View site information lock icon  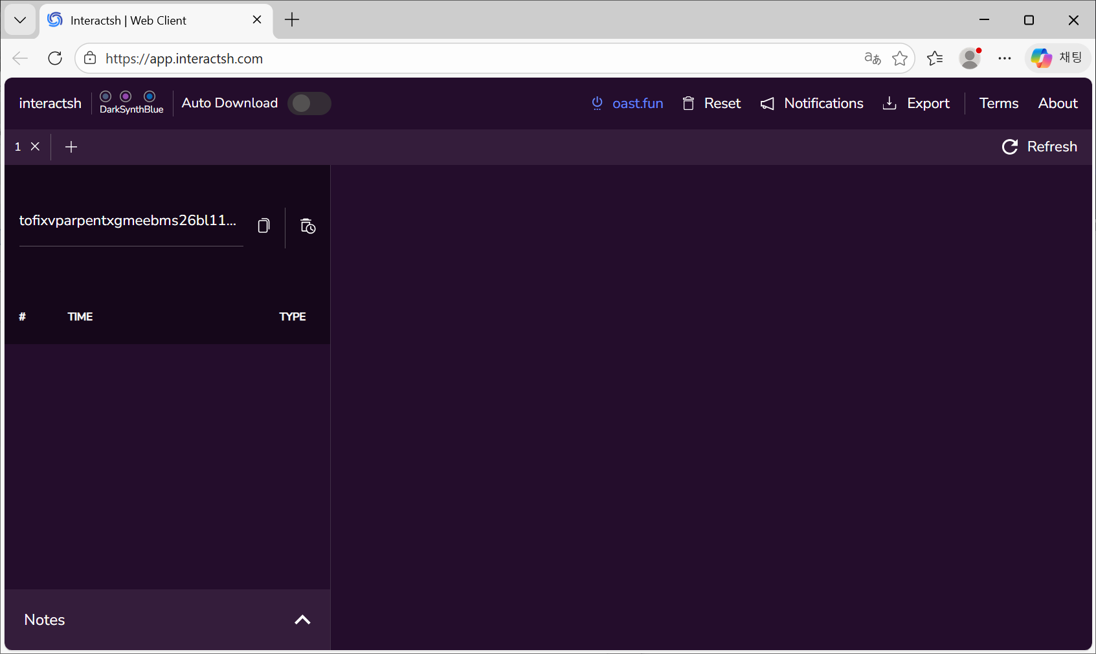tap(90, 58)
